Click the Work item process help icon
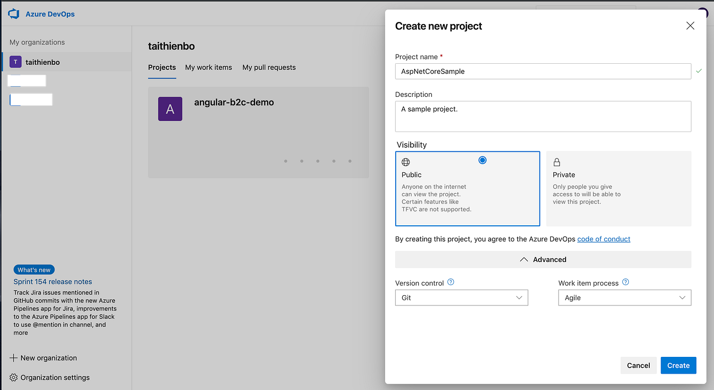The image size is (714, 390). [626, 282]
